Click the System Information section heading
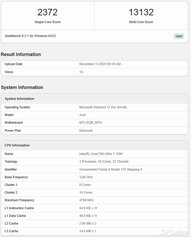Viewport: 191px width, 237px height. point(22,87)
